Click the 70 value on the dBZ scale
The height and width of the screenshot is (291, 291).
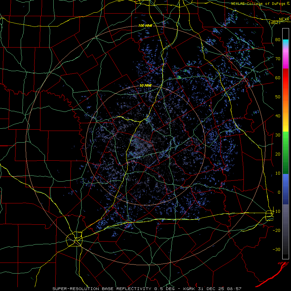(278, 59)
